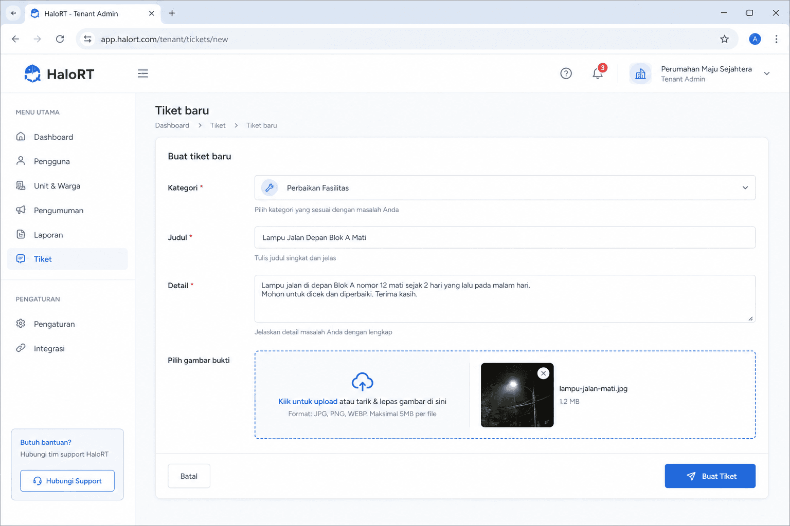Select the HaloRT - Tenant Admin tab
Screen dimensions: 790x526
coord(93,13)
